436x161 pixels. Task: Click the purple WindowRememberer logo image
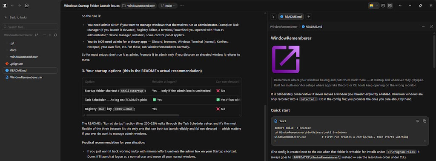286,59
